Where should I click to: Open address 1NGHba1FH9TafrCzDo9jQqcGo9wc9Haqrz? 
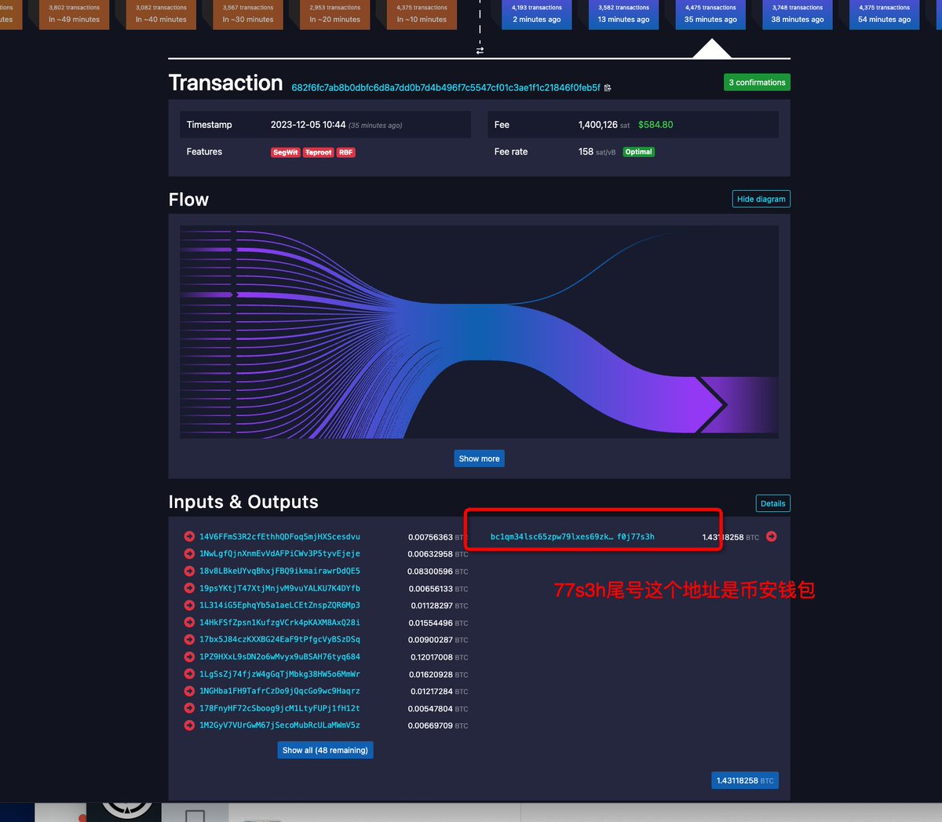coord(279,692)
